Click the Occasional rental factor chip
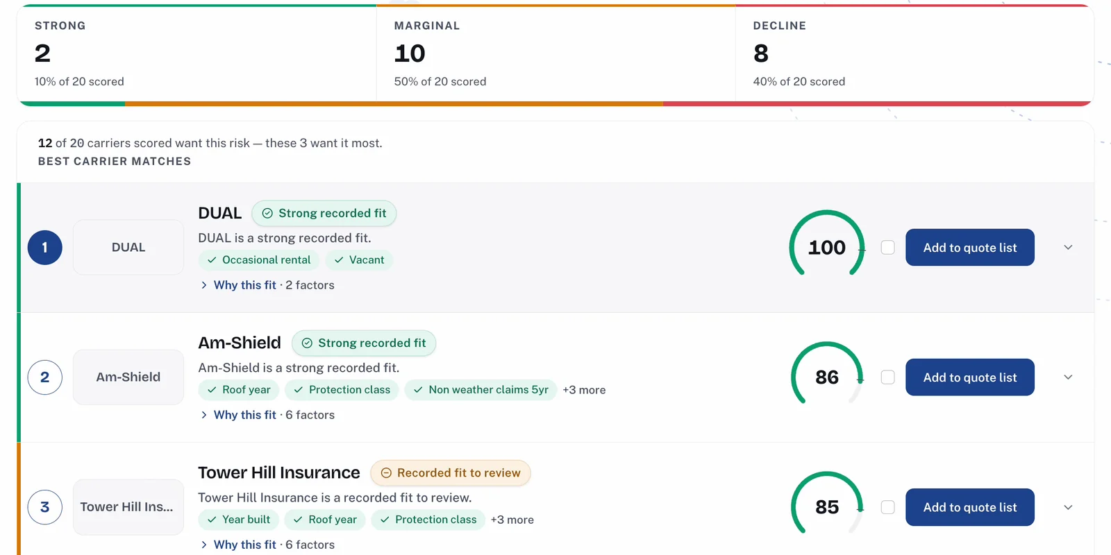This screenshot has width=1111, height=555. 259,260
